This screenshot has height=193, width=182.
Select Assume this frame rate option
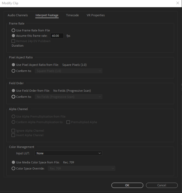tap(14, 36)
